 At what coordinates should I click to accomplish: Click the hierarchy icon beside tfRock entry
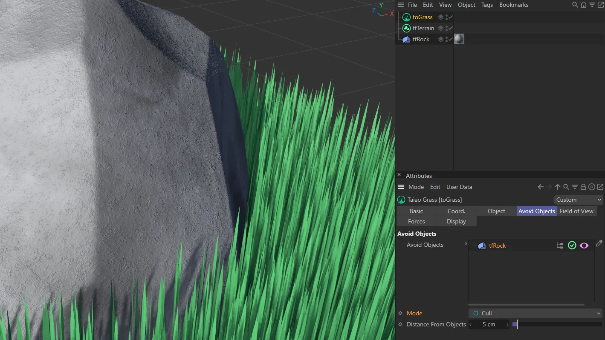(x=560, y=245)
